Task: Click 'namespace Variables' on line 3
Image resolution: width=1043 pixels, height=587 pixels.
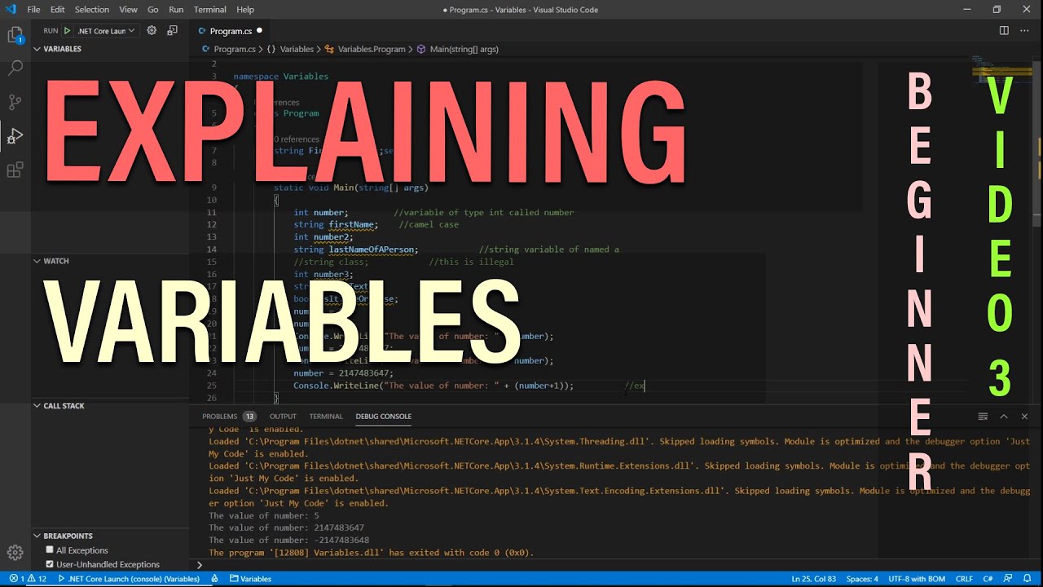Action: [280, 77]
